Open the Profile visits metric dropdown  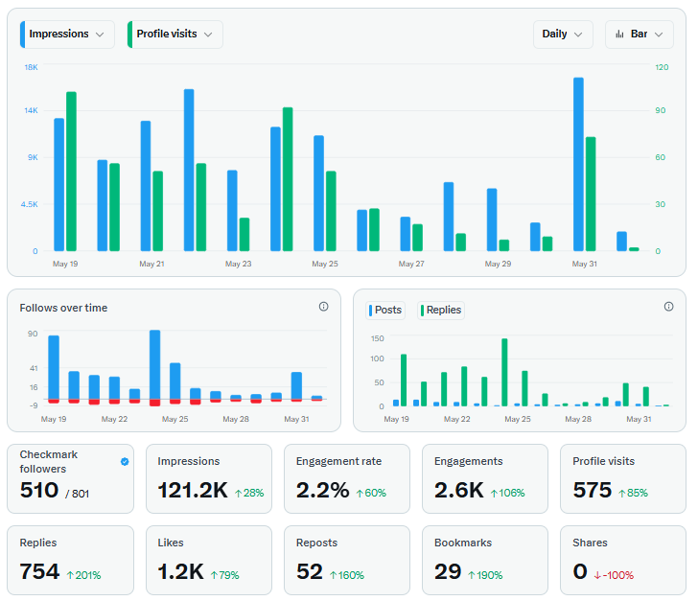coord(174,35)
